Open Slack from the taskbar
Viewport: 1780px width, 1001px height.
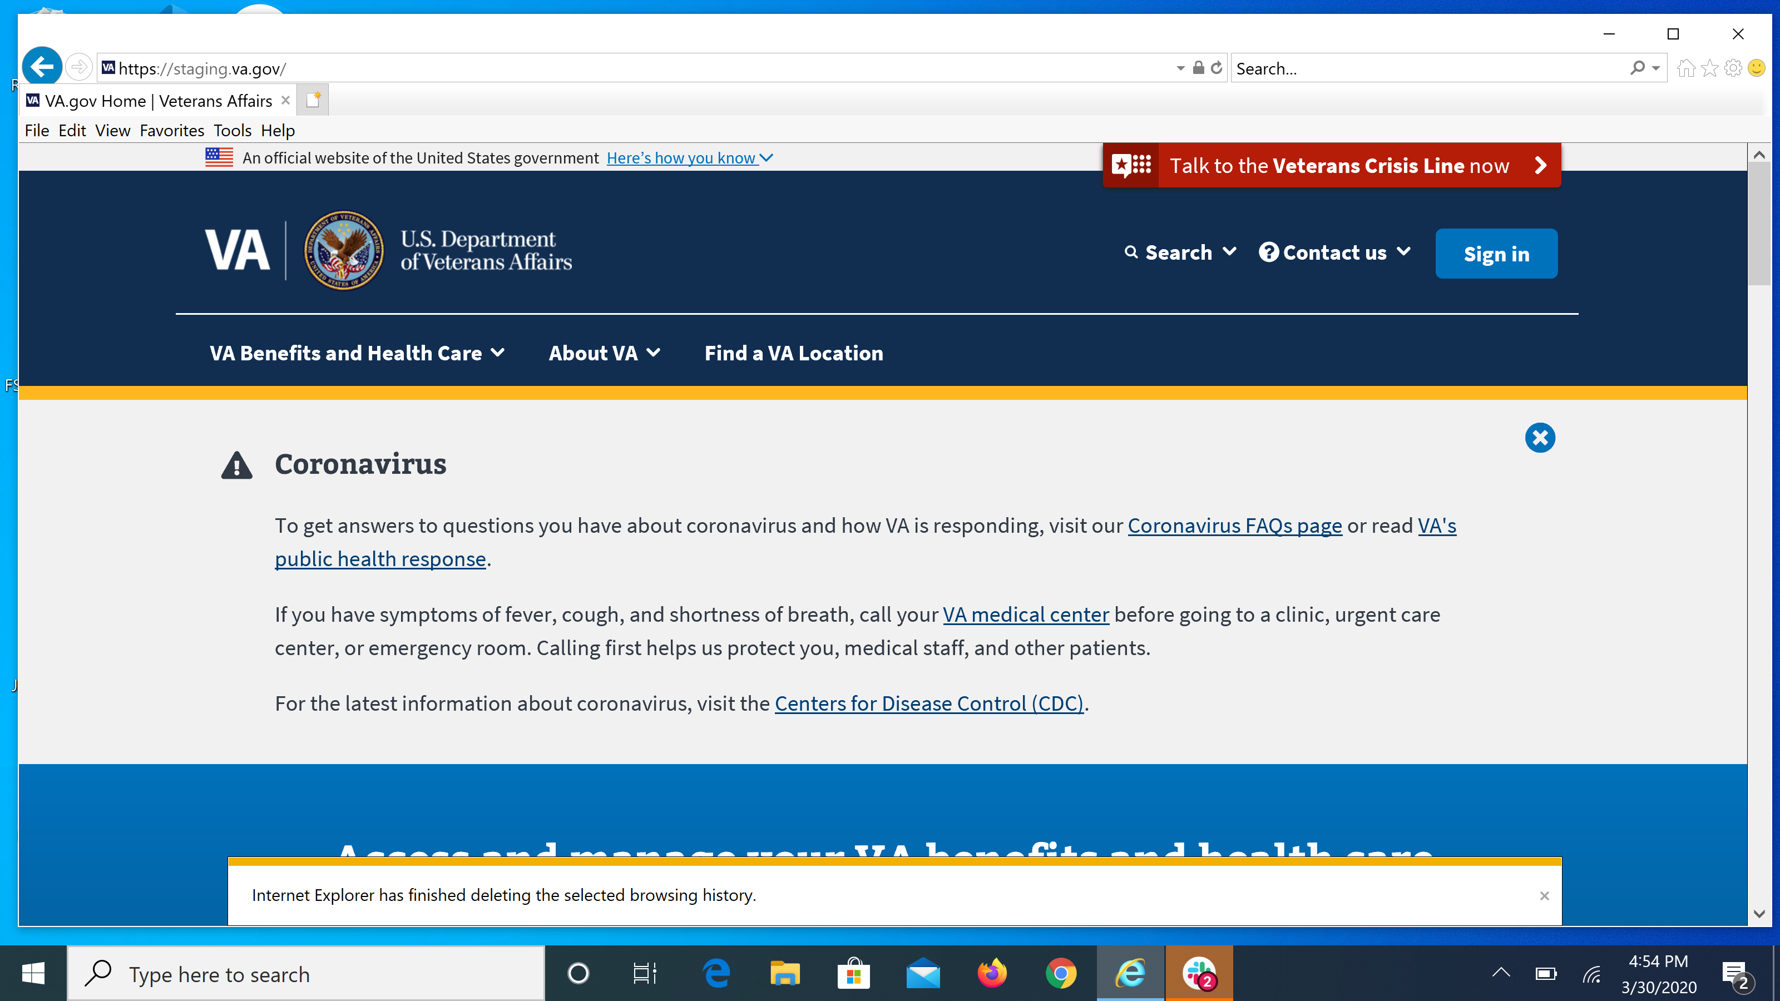(x=1199, y=974)
